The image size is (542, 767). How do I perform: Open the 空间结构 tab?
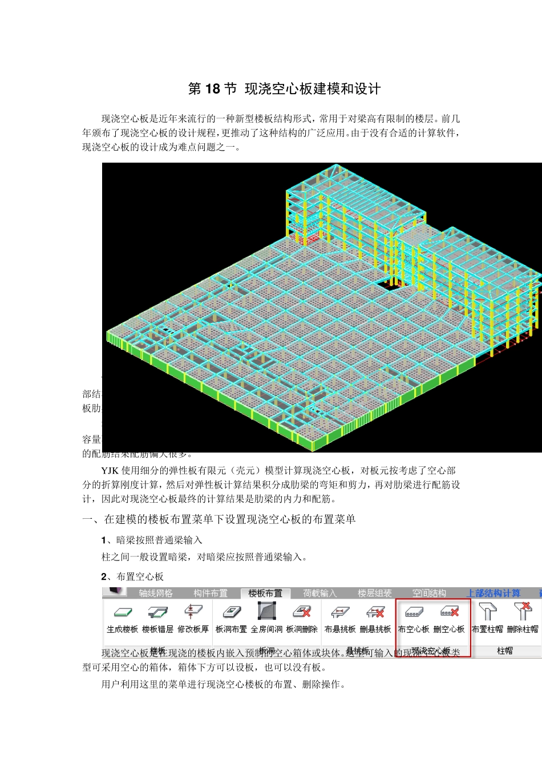[430, 593]
